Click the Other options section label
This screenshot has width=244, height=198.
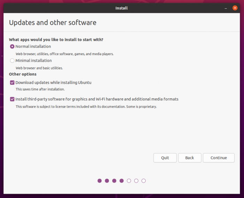pos(23,74)
